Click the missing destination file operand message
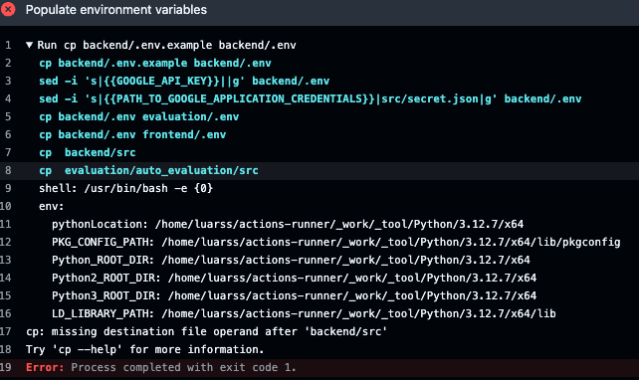This screenshot has width=639, height=380. point(206,331)
